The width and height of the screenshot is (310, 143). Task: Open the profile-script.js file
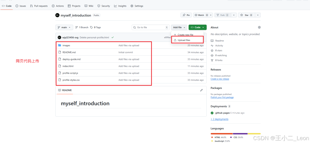70,73
